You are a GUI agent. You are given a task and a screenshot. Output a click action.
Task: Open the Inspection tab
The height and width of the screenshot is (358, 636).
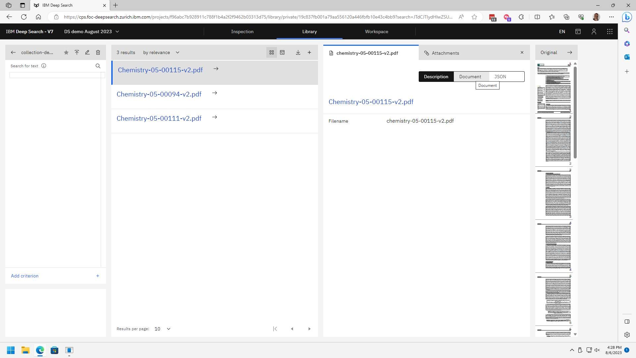[242, 31]
